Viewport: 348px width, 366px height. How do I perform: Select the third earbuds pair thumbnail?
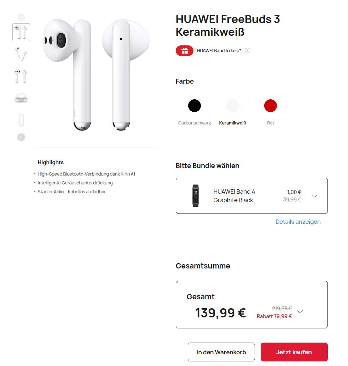pyautogui.click(x=21, y=76)
